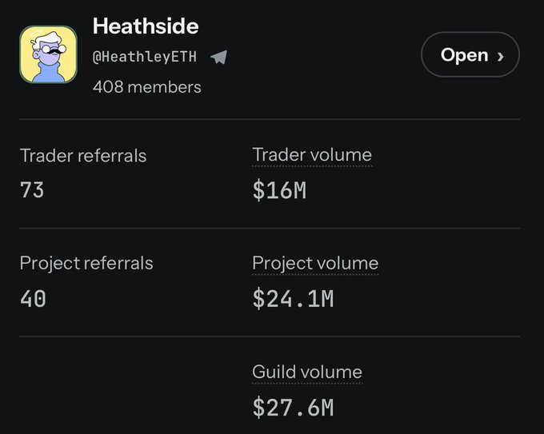This screenshot has width=544, height=434.
Task: Click the $24.1M project volume value
Action: click(293, 298)
